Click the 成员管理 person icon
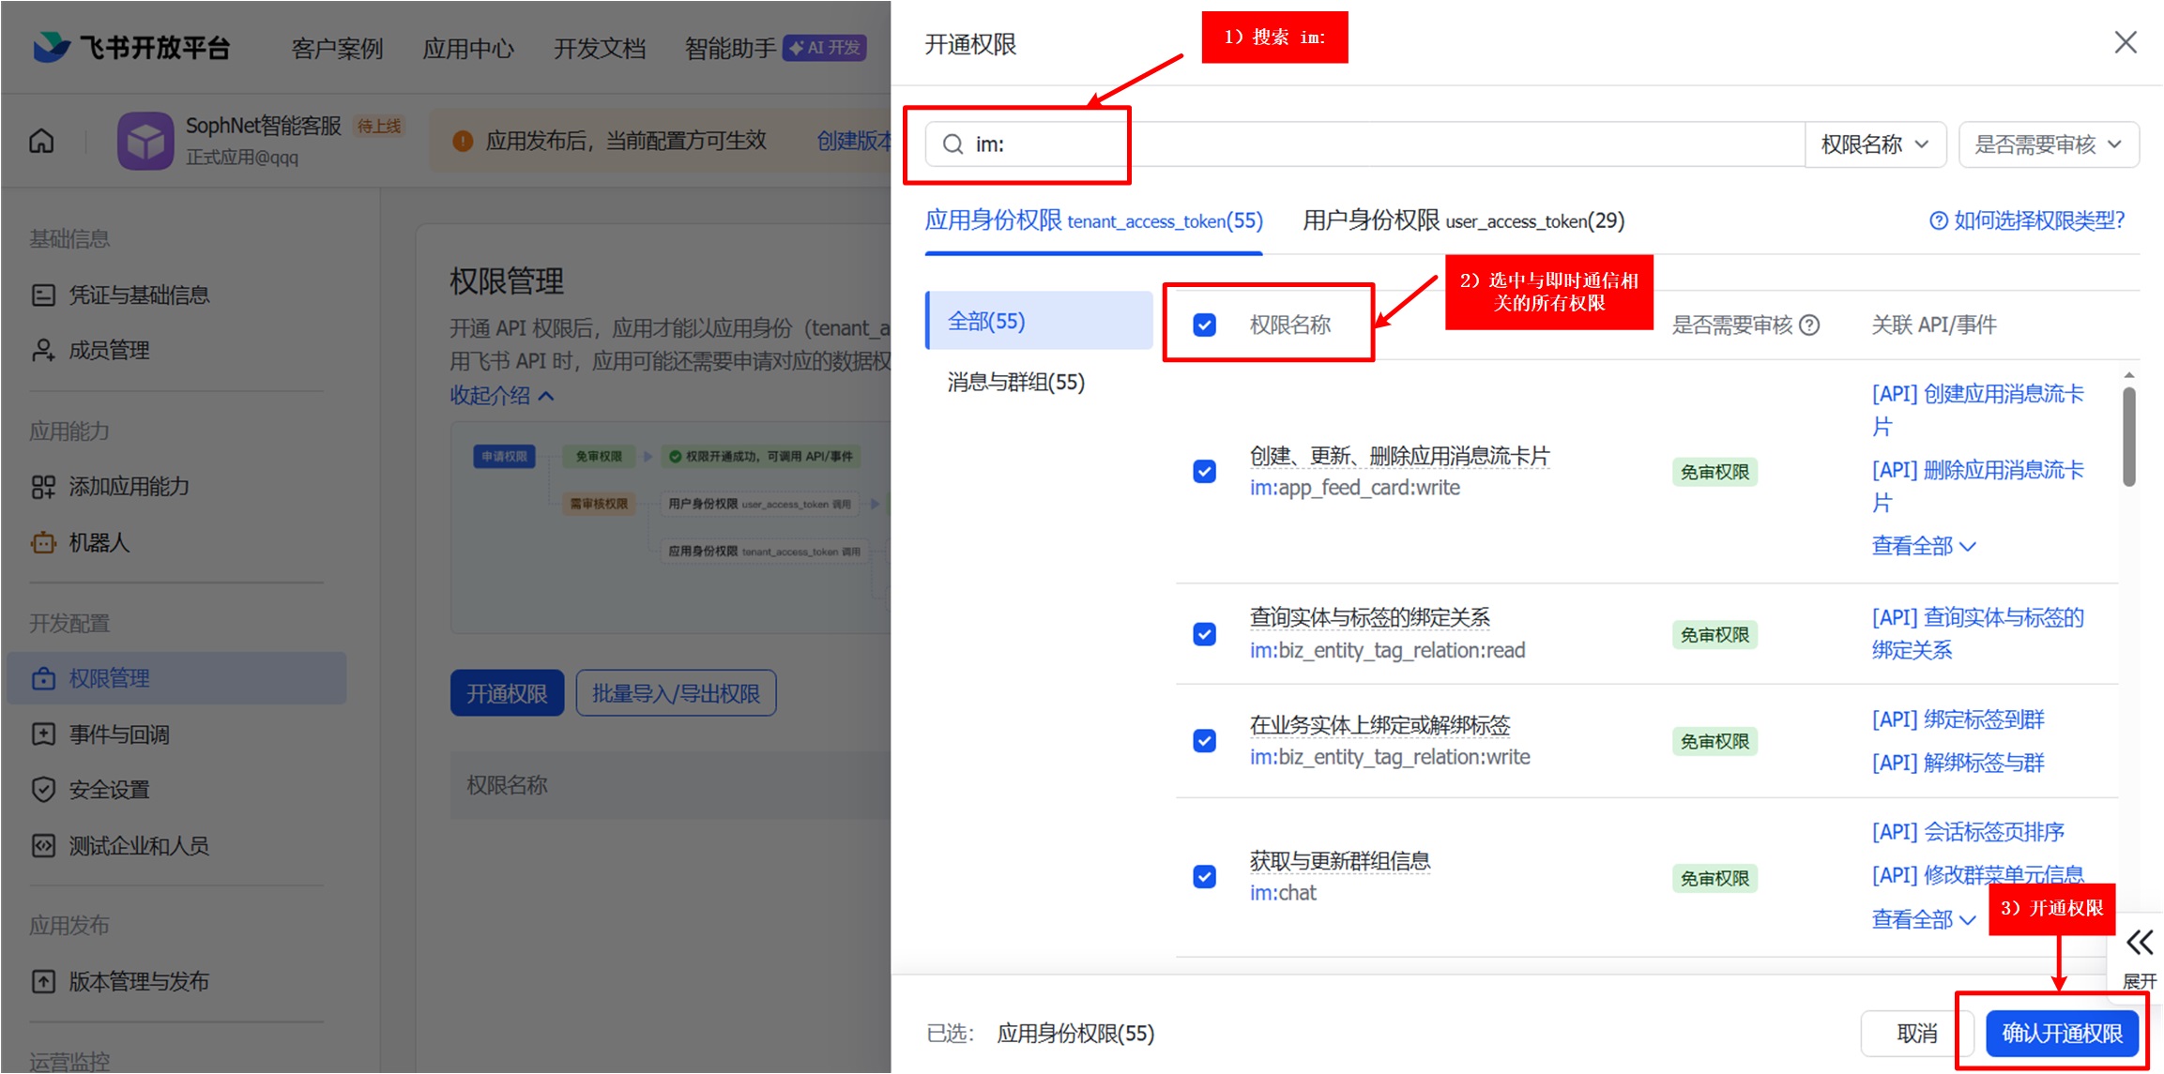 [43, 350]
